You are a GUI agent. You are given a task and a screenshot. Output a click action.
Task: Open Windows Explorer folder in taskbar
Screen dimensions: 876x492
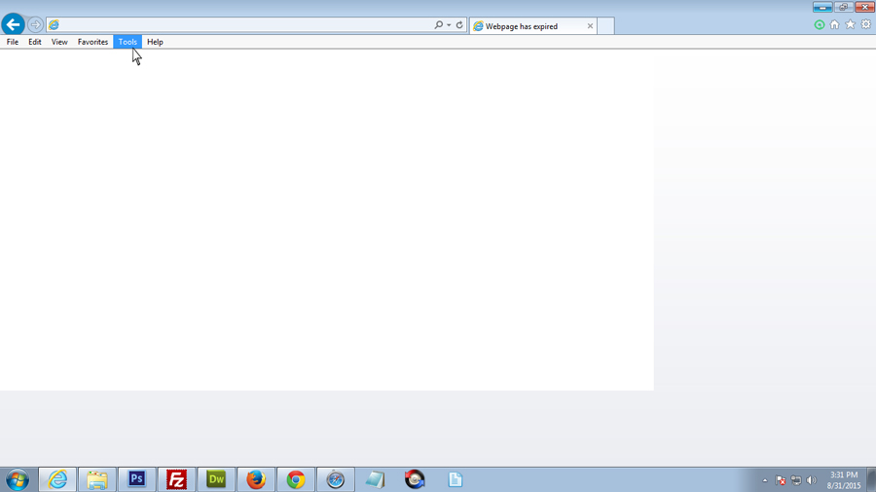coord(97,479)
